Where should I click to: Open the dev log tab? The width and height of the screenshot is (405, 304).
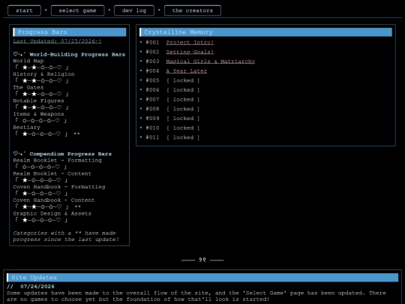[134, 11]
